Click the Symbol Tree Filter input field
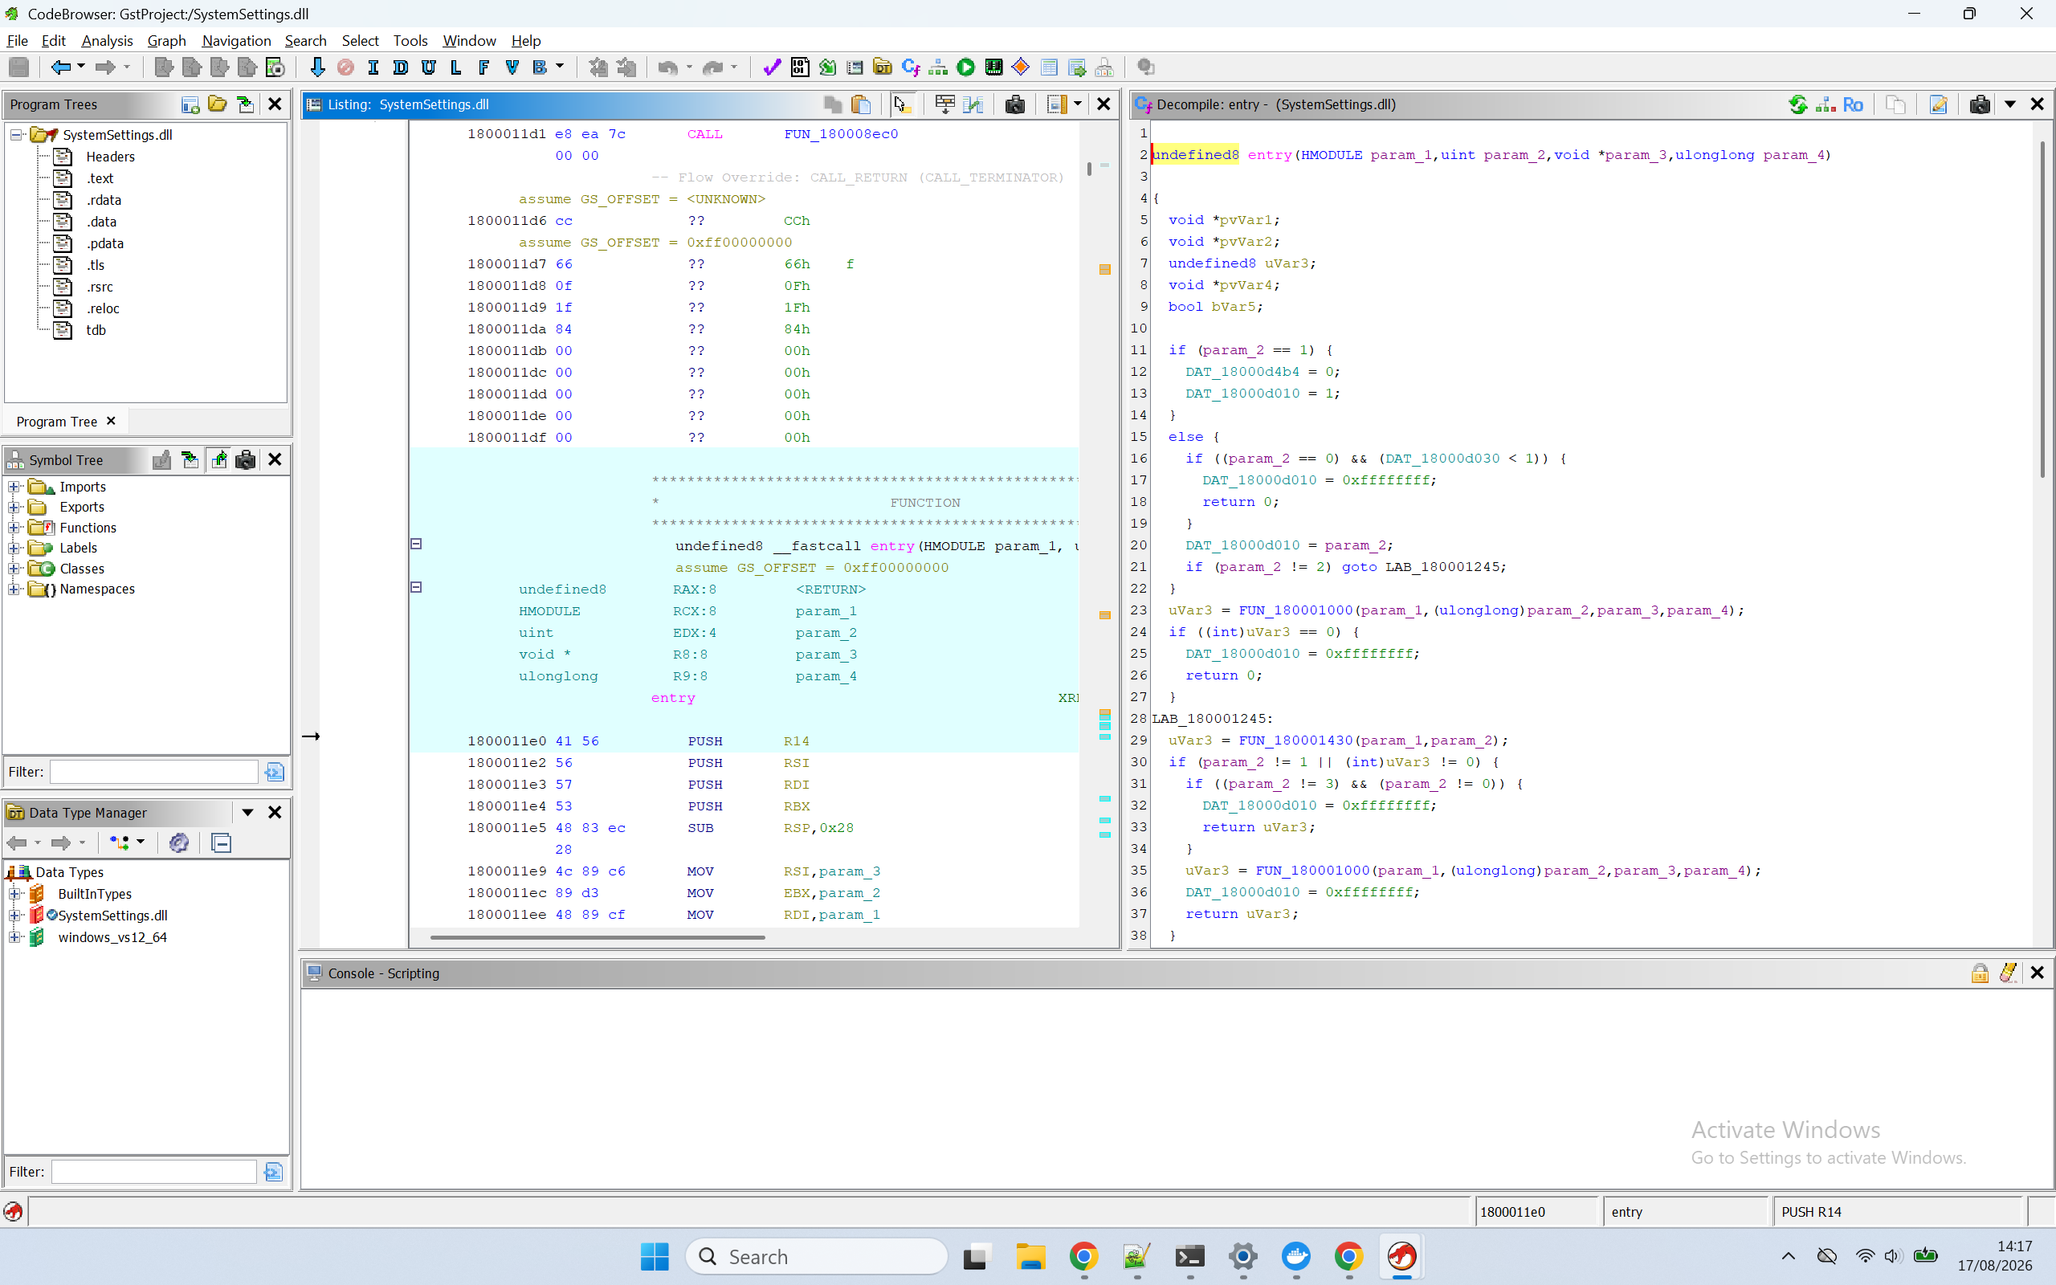The height and width of the screenshot is (1285, 2056). [x=153, y=772]
